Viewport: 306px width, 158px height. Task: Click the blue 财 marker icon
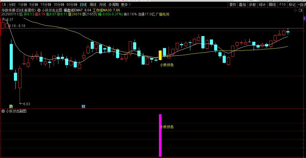[83, 107]
